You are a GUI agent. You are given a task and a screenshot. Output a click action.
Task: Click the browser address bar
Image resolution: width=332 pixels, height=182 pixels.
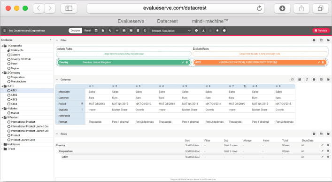(x=176, y=8)
